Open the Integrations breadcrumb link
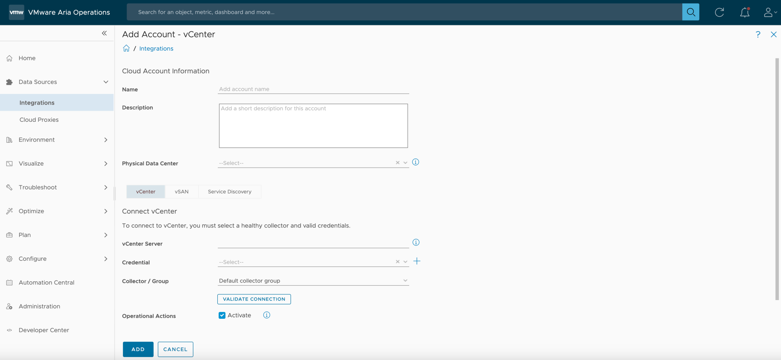781x360 pixels. (156, 48)
